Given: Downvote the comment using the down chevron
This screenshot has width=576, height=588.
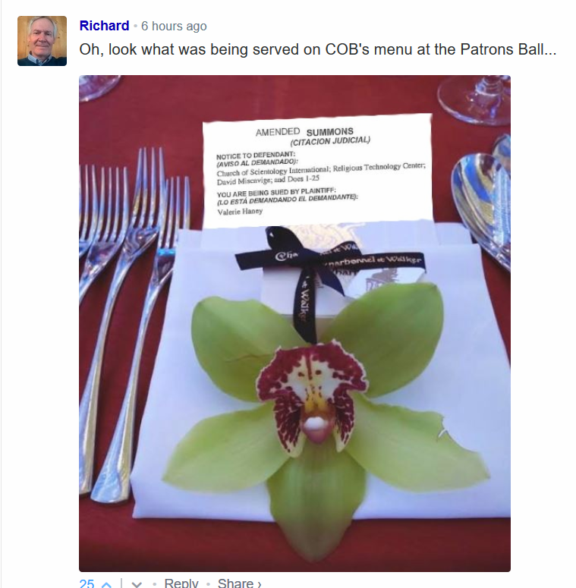Looking at the screenshot, I should point(137,584).
